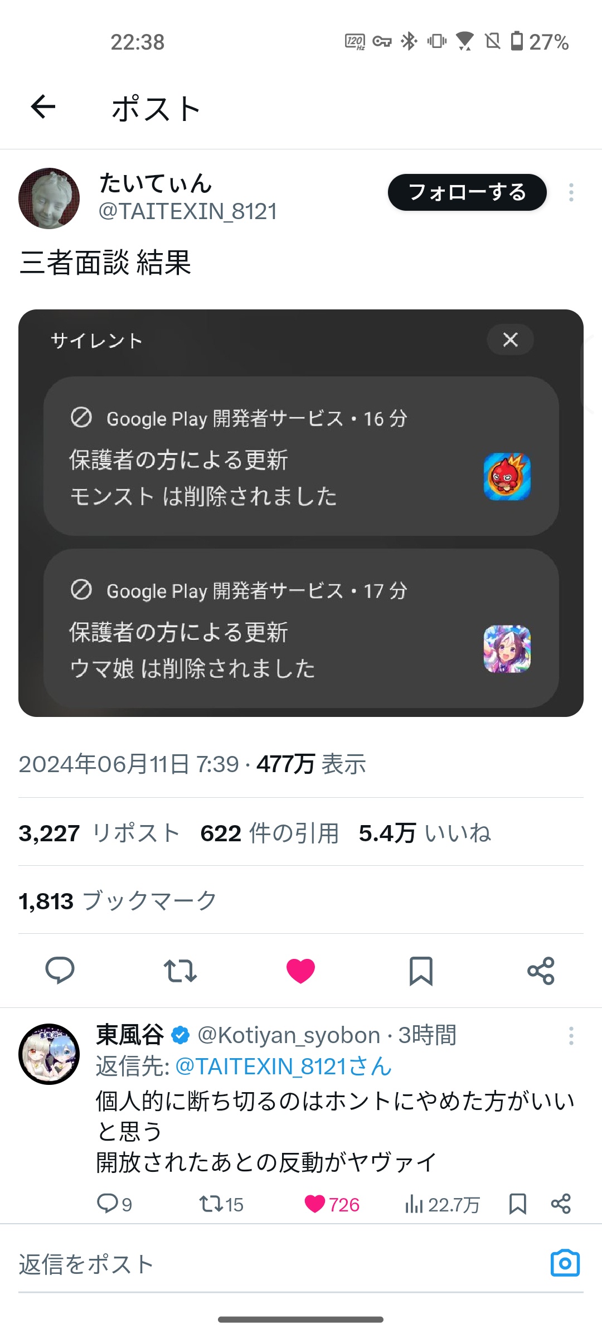Tap the reply bubble icon on main post
The width and height of the screenshot is (602, 1338).
[x=60, y=971]
